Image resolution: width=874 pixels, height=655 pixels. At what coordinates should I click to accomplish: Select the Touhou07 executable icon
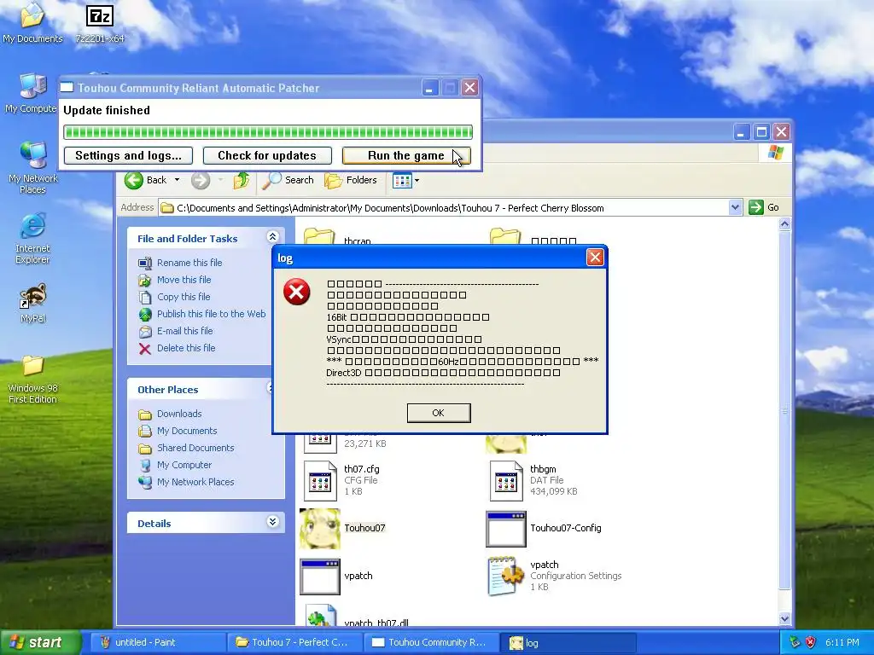click(320, 528)
